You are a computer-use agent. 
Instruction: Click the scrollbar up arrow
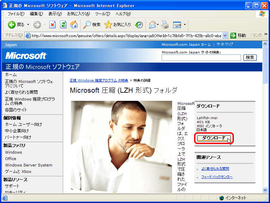pos(265,44)
